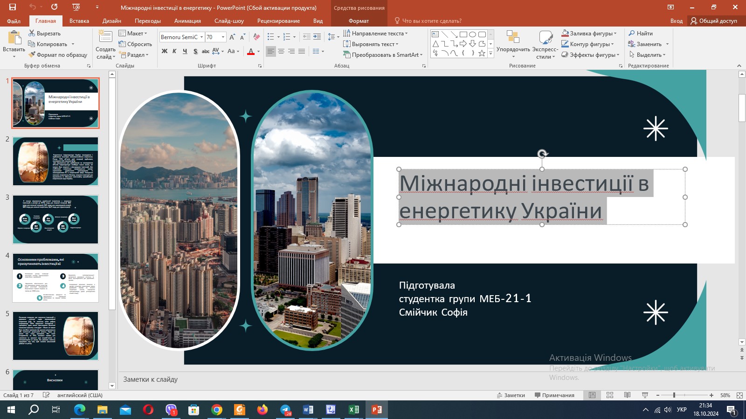Insert the rectangle shape from the gallery
The height and width of the screenshot is (419, 746).
click(x=463, y=34)
